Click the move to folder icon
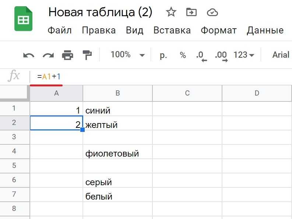 [x=191, y=12]
